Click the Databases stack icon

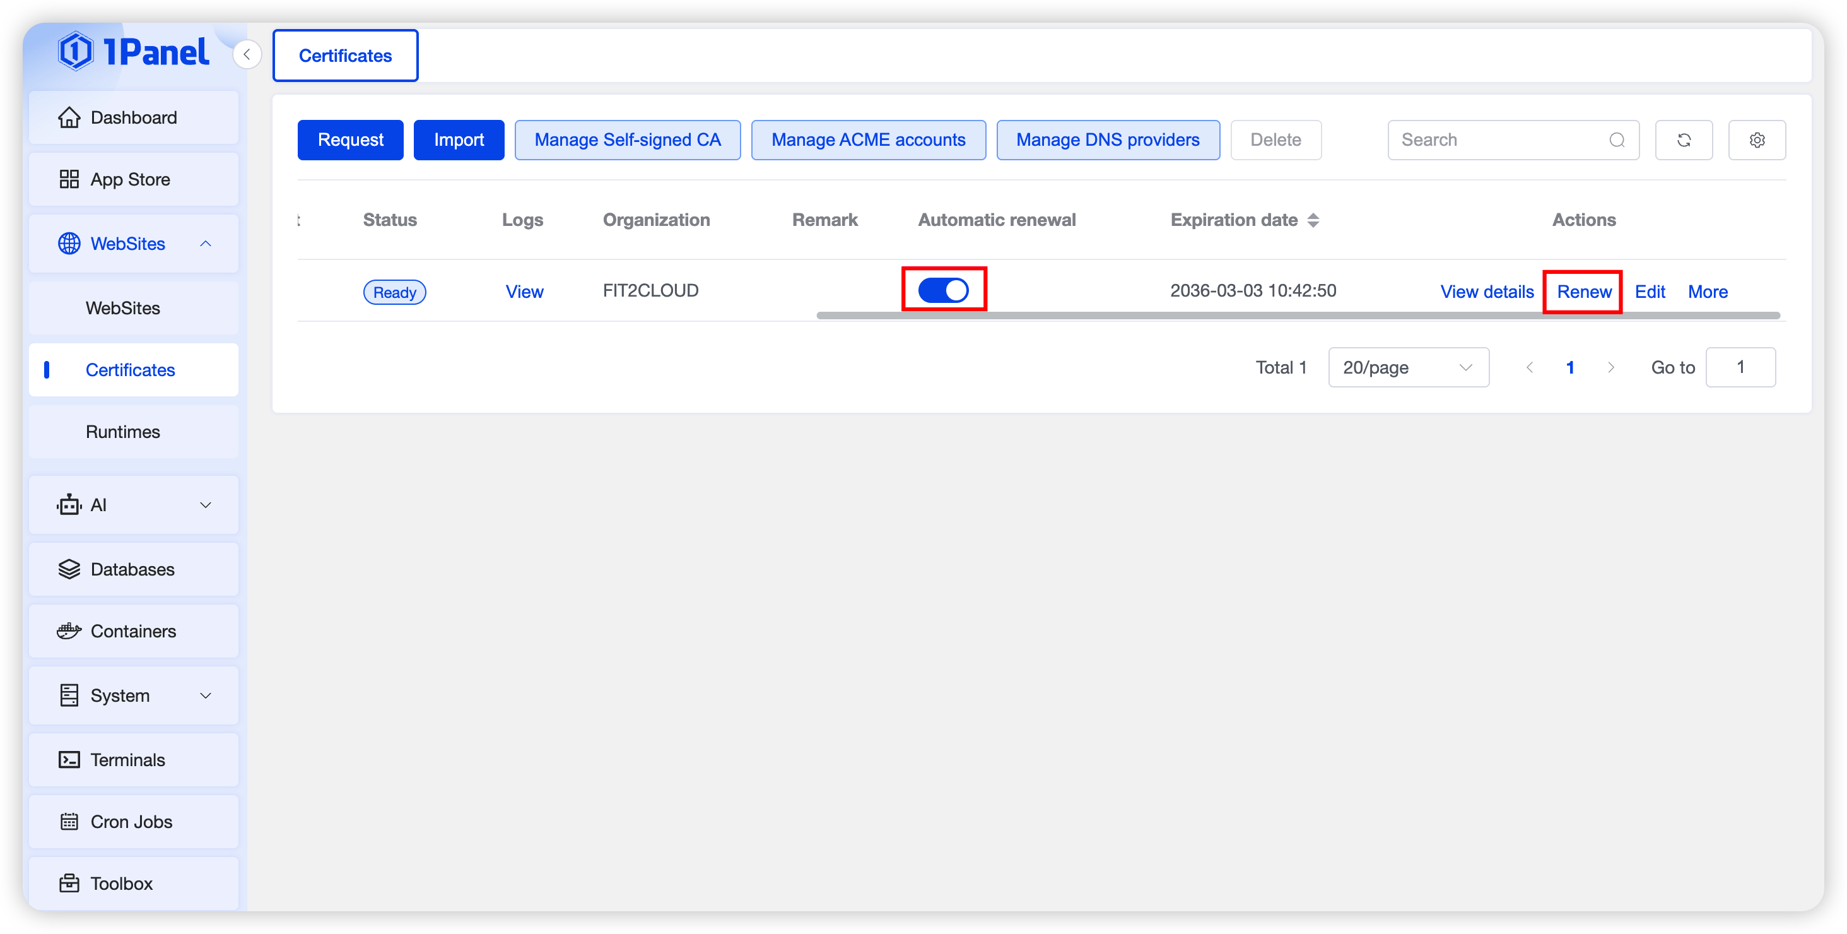(x=69, y=569)
